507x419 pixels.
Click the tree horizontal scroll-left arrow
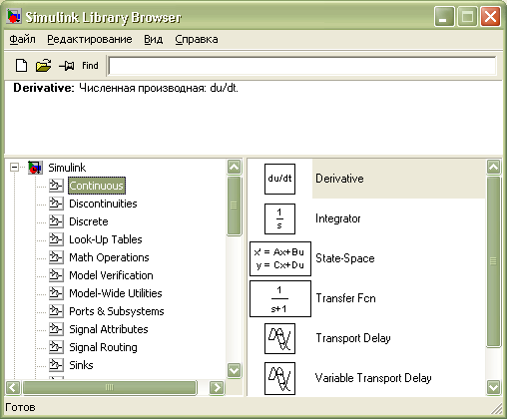tap(13, 387)
